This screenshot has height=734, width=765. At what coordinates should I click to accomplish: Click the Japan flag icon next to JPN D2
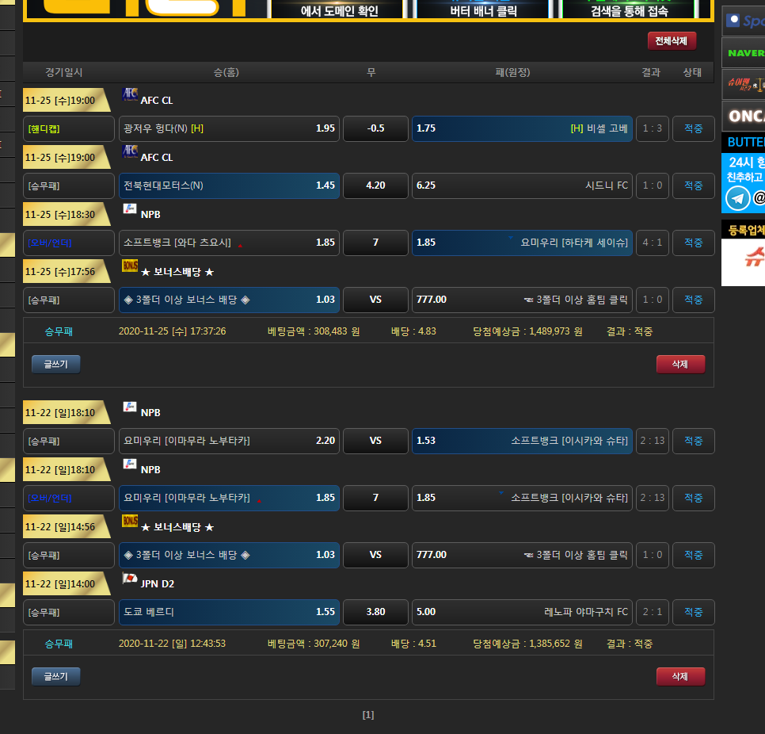pos(130,579)
